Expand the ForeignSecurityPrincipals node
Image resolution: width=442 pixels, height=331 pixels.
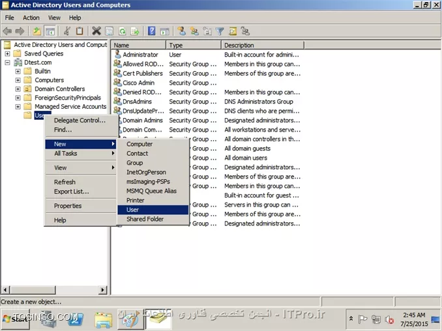(x=18, y=98)
